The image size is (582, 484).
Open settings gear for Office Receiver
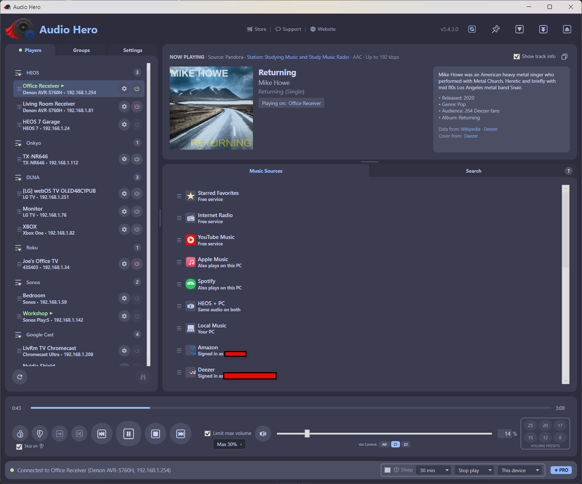[124, 88]
